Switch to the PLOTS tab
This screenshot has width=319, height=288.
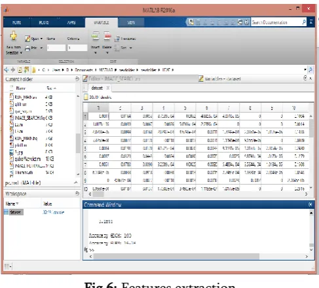coord(44,22)
